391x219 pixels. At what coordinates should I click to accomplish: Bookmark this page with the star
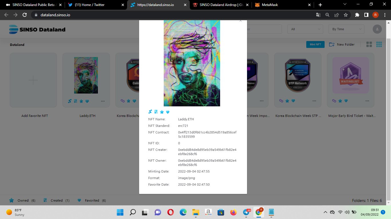coord(346,15)
